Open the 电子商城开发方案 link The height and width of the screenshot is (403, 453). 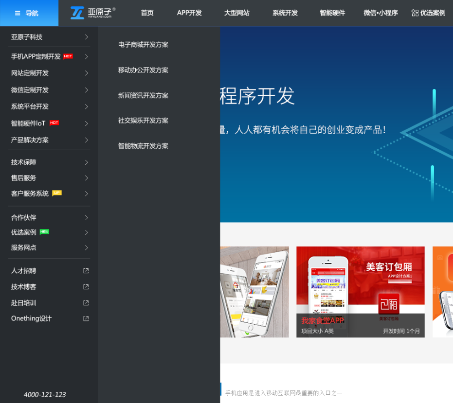click(x=143, y=45)
